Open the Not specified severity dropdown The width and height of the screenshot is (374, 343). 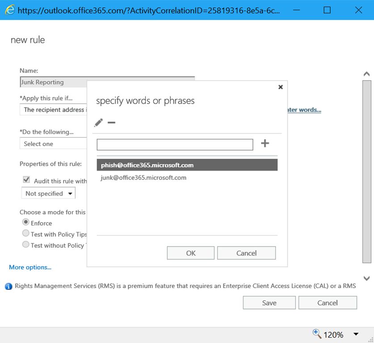click(x=48, y=193)
